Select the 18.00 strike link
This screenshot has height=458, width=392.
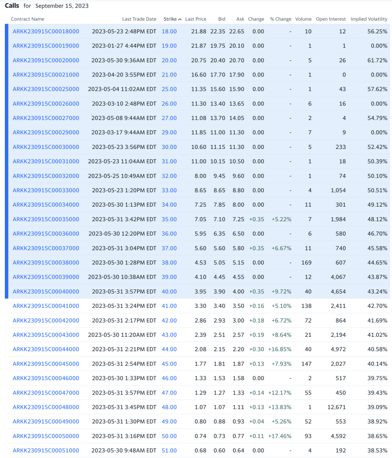(x=169, y=32)
